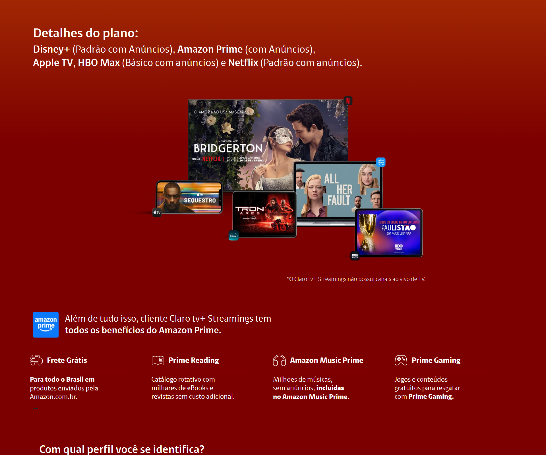The width and height of the screenshot is (546, 455).
Task: Click the Frete Grátis heading
Action: click(67, 360)
